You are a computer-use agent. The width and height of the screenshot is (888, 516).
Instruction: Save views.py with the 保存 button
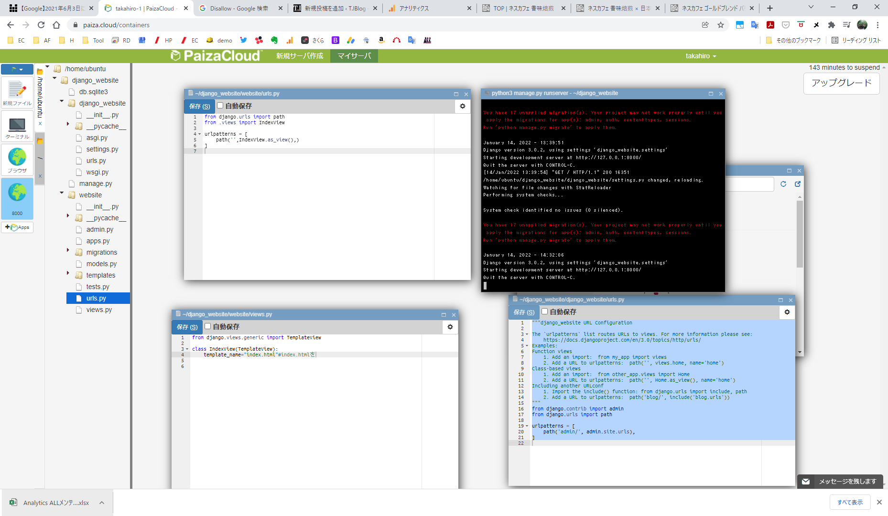pyautogui.click(x=187, y=327)
